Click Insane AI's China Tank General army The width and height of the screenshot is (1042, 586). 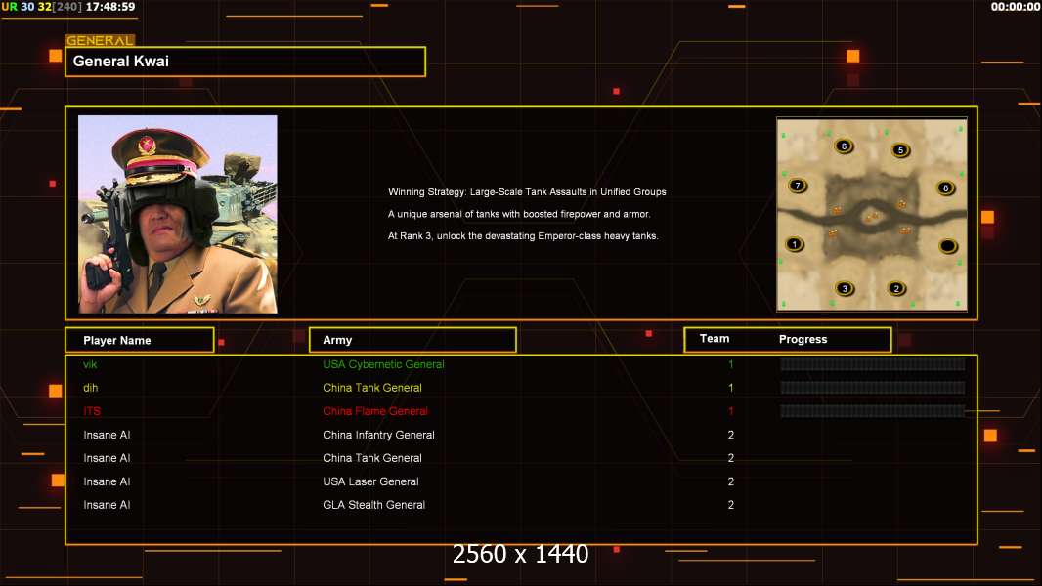pyautogui.click(x=372, y=458)
